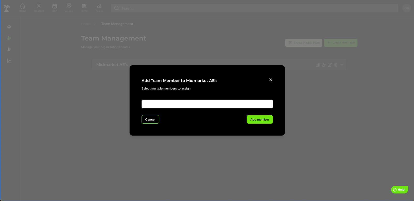Open the Help widget

[x=399, y=190]
